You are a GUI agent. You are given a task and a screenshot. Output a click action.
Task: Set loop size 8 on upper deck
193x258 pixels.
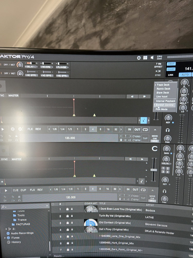pos(100,129)
